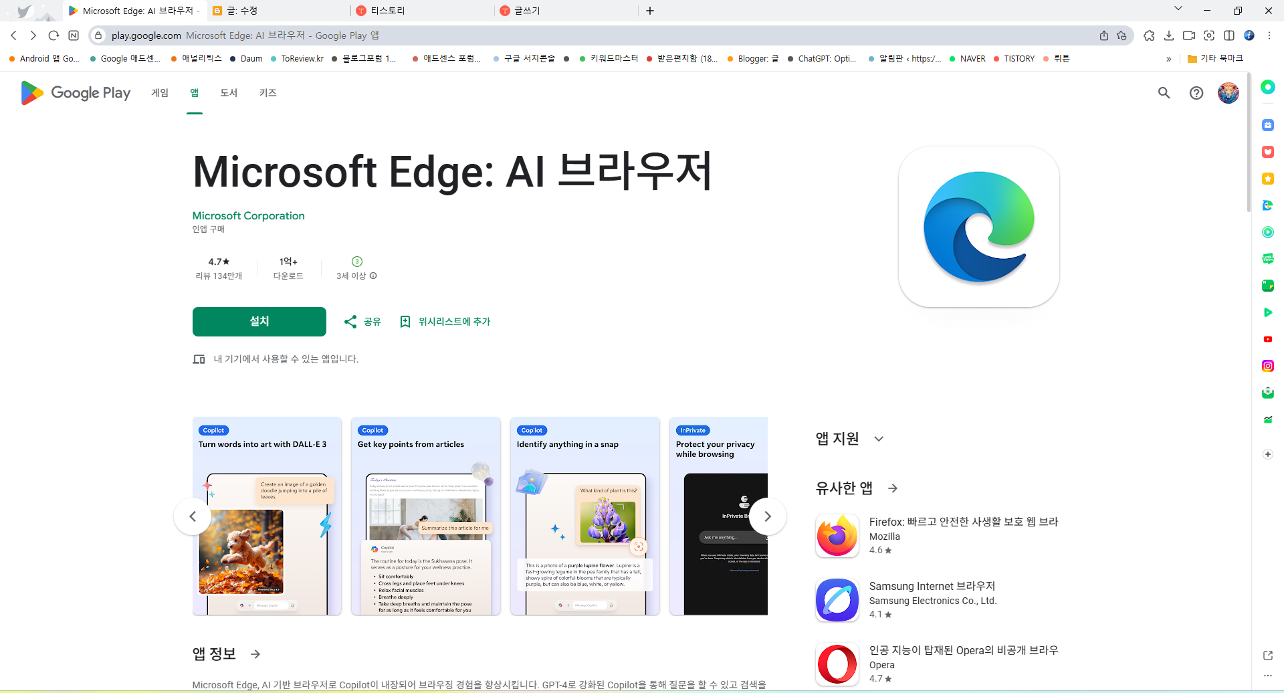Viewport: 1284px width, 693px height.
Task: Open the blue toolbox sidebar icon
Action: [x=1268, y=125]
